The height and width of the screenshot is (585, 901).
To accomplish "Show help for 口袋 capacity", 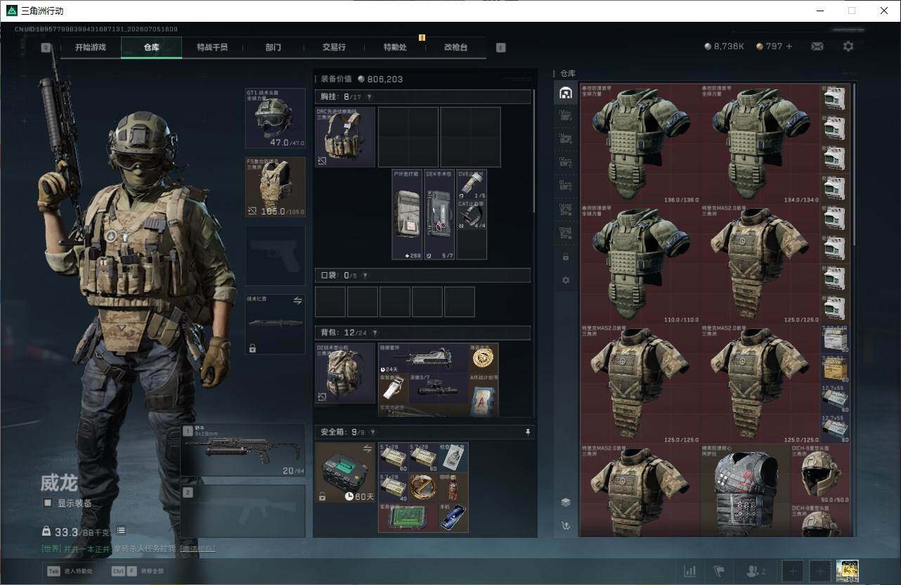I will pos(365,276).
